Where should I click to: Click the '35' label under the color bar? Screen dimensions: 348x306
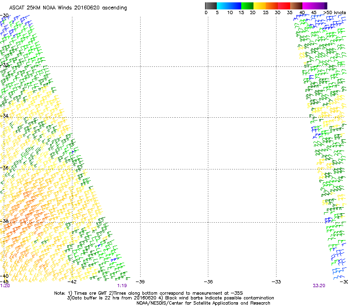tap(290, 13)
